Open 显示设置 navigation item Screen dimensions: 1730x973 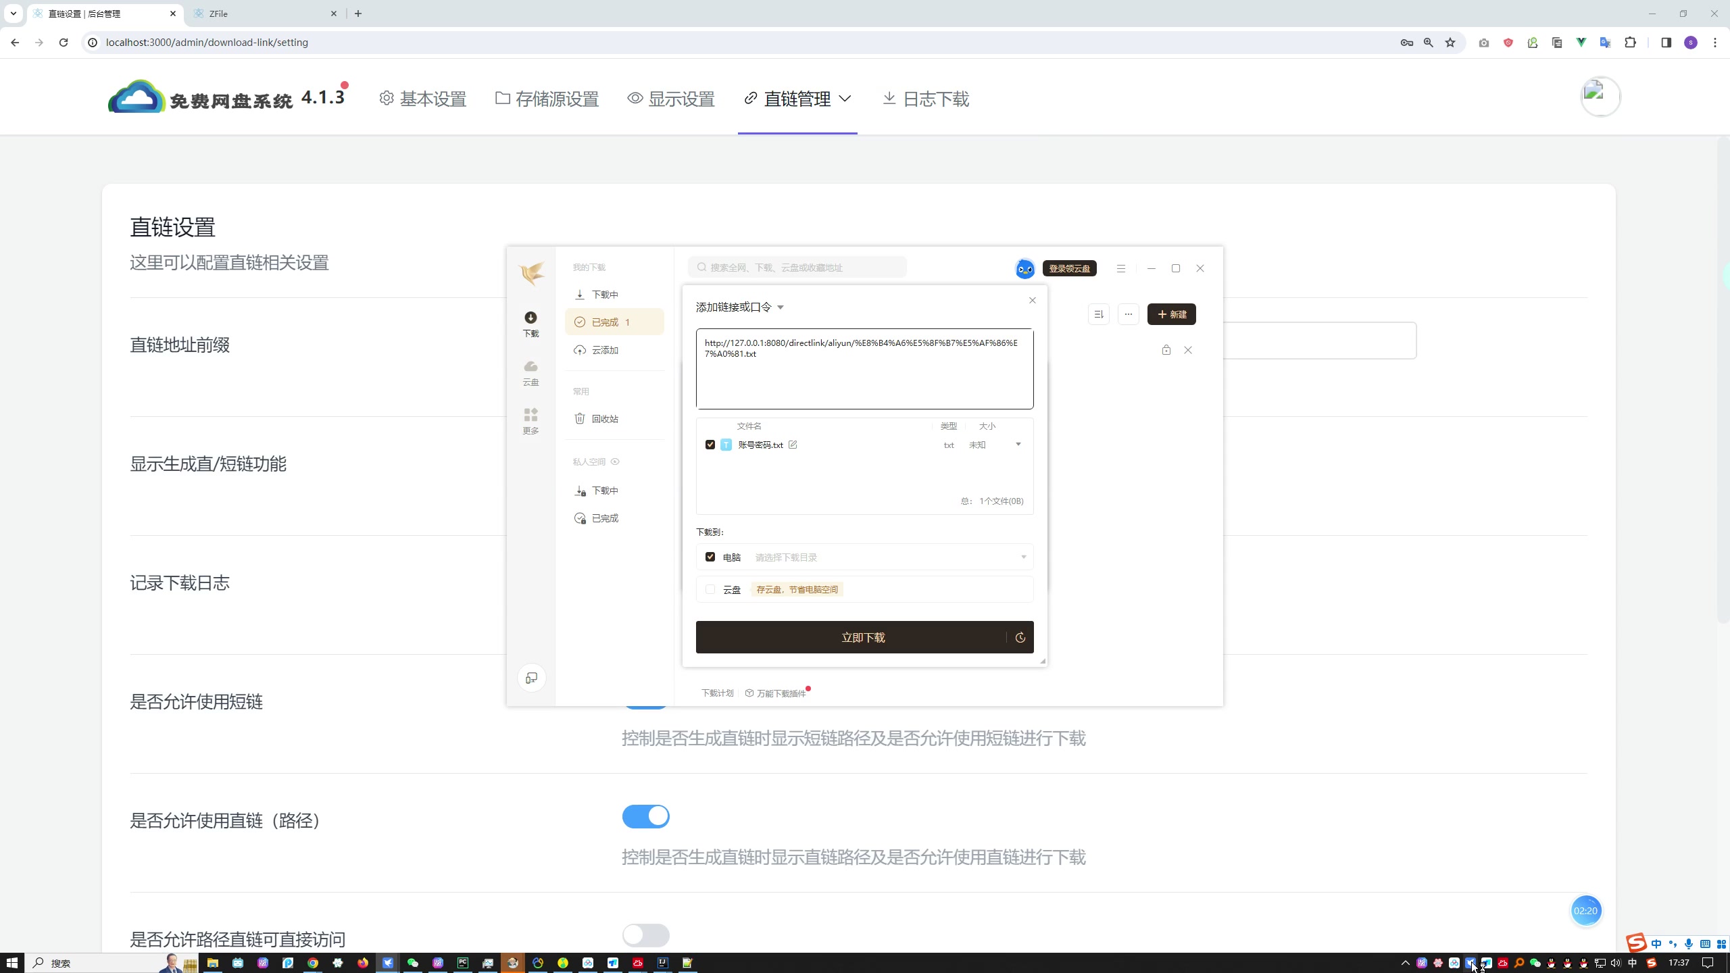(x=671, y=99)
